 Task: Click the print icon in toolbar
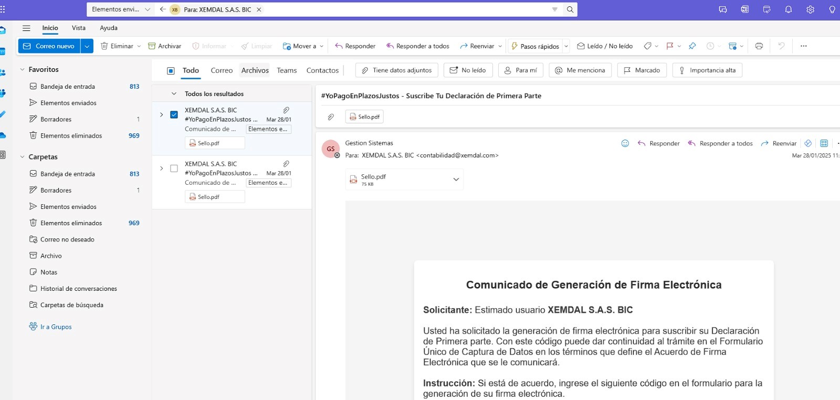coord(759,46)
